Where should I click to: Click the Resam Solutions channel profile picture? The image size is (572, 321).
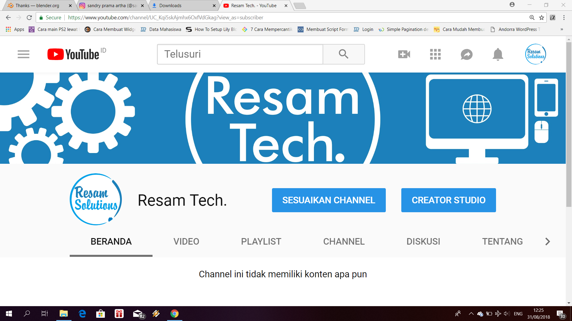(96, 199)
